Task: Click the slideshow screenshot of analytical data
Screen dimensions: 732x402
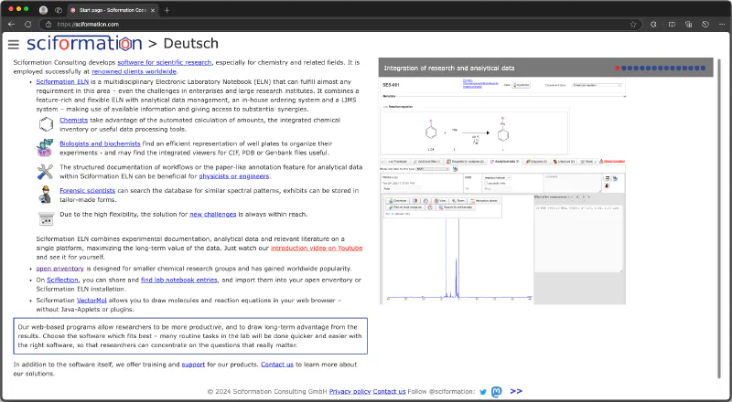Action: (x=502, y=191)
